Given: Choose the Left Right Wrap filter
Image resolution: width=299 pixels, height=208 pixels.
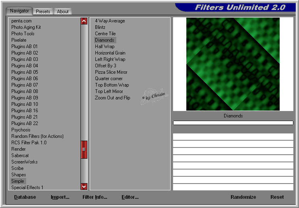Looking at the screenshot, I should click(110, 59).
